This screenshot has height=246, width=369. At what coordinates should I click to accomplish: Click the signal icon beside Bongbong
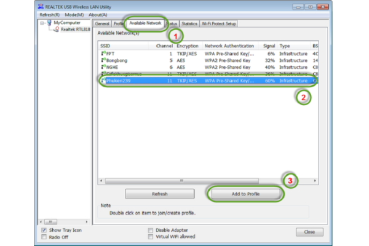pos(103,60)
